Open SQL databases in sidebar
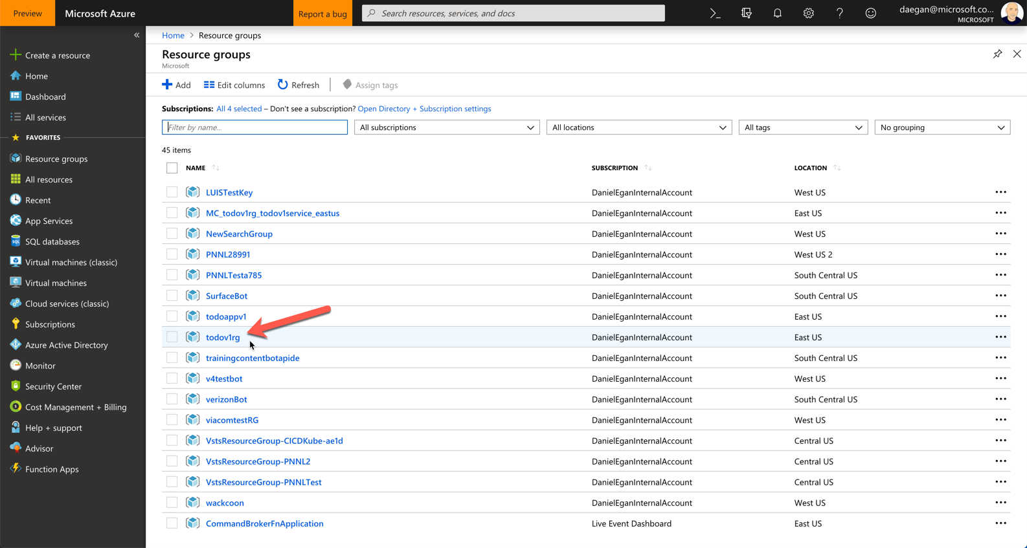 point(52,241)
